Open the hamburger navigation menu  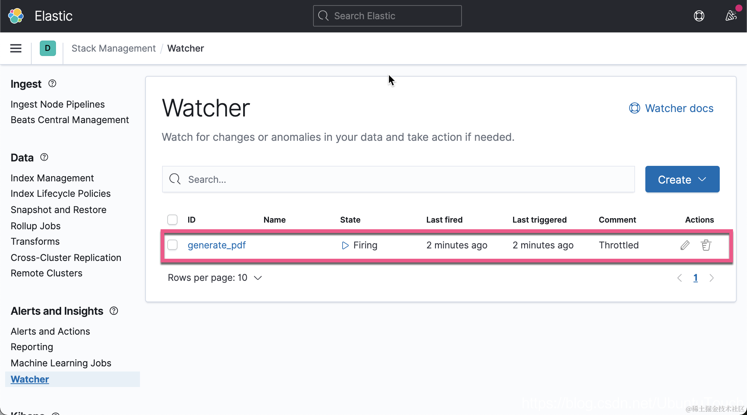[16, 48]
